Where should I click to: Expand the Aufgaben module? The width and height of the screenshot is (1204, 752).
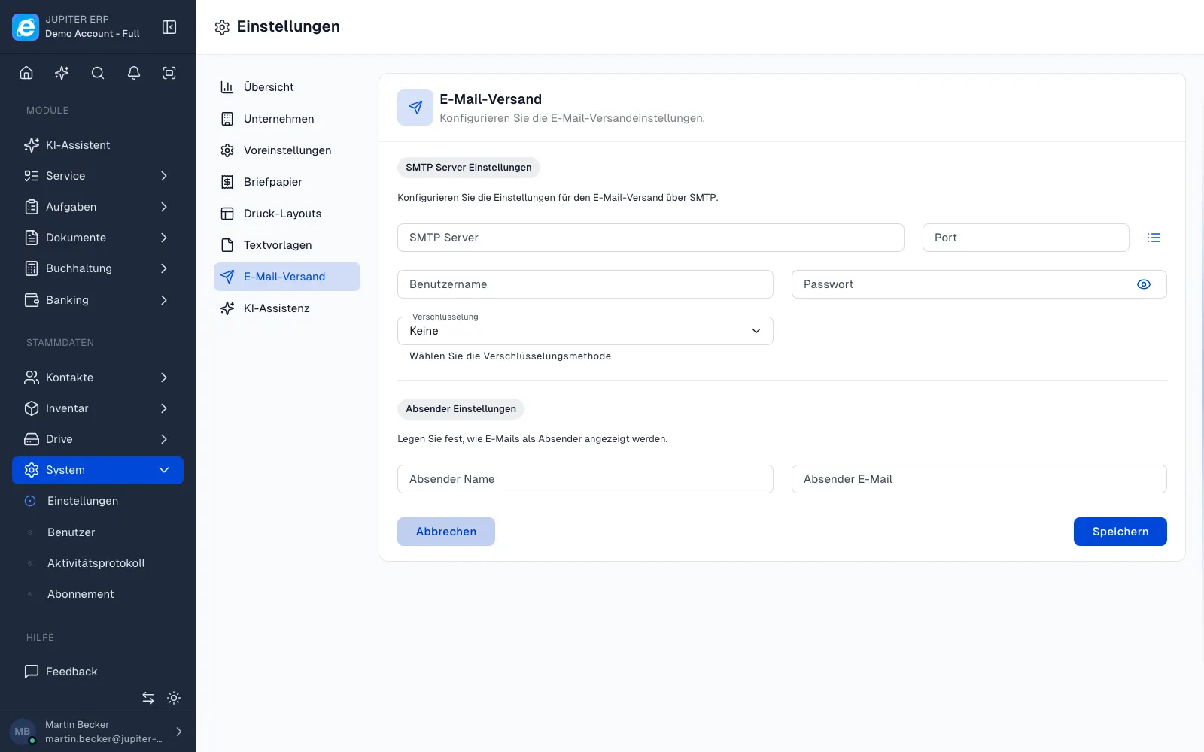98,207
